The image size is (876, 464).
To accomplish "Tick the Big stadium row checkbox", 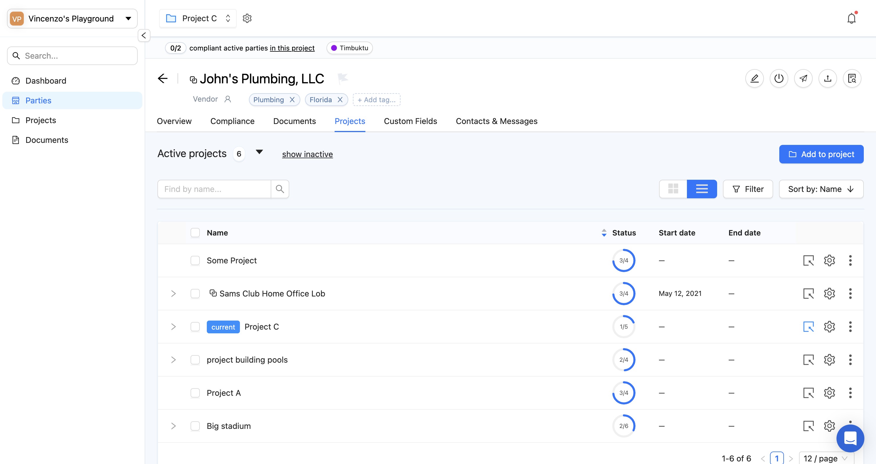I will coord(195,426).
